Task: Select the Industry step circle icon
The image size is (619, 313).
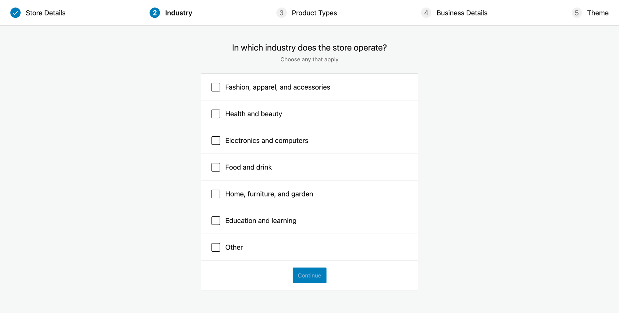Action: coord(154,13)
